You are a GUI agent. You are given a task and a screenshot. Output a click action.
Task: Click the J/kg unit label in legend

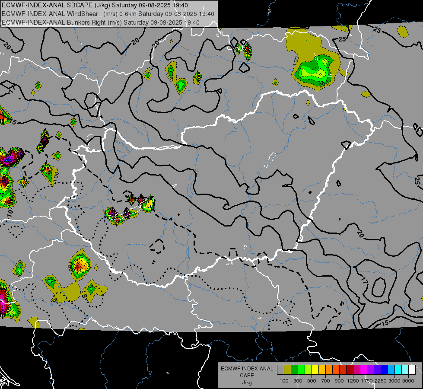tap(247, 383)
